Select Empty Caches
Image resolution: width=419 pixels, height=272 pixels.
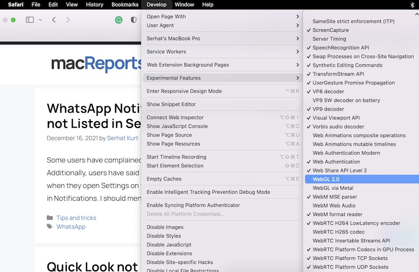pyautogui.click(x=223, y=179)
